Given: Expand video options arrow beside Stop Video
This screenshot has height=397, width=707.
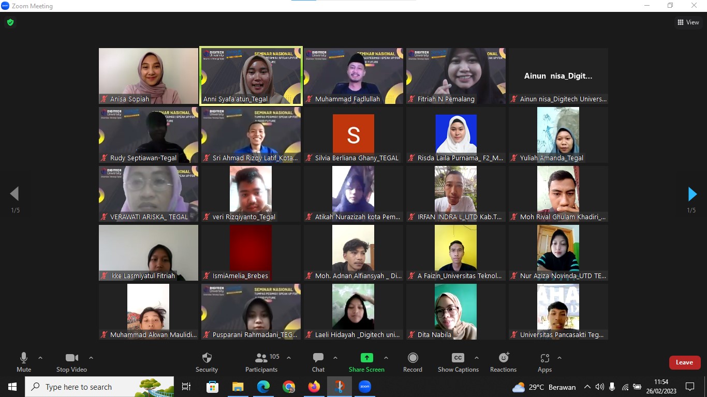Looking at the screenshot, I should pyautogui.click(x=91, y=358).
